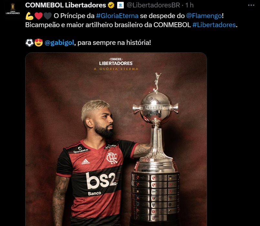
Task: Click the CONMEBOL Libertadores profile avatar
Action: tap(13, 8)
